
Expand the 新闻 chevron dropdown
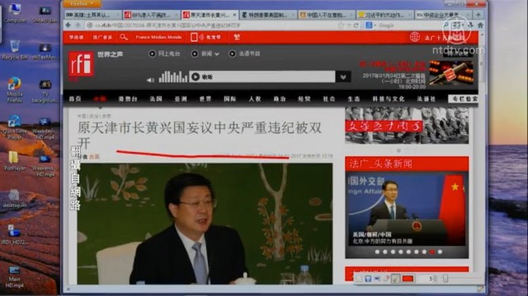(217, 53)
